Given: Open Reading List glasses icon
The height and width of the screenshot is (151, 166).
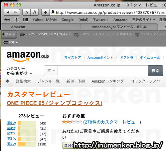Looking at the screenshot, I should coord(7,20).
